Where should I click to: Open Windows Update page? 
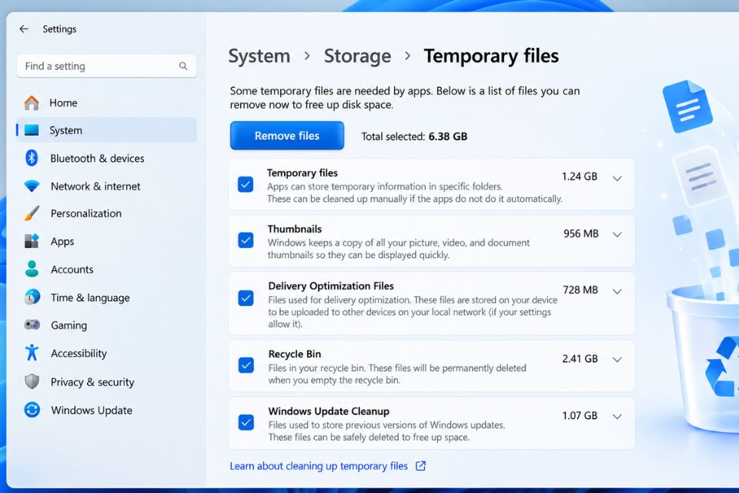coord(106,410)
